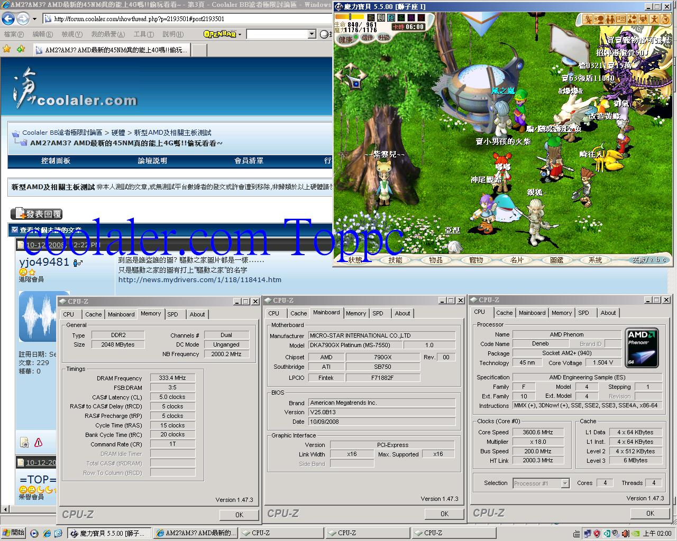677x541 pixels.
Task: Click the 會員清單 member list nav link
Action: pyautogui.click(x=249, y=161)
